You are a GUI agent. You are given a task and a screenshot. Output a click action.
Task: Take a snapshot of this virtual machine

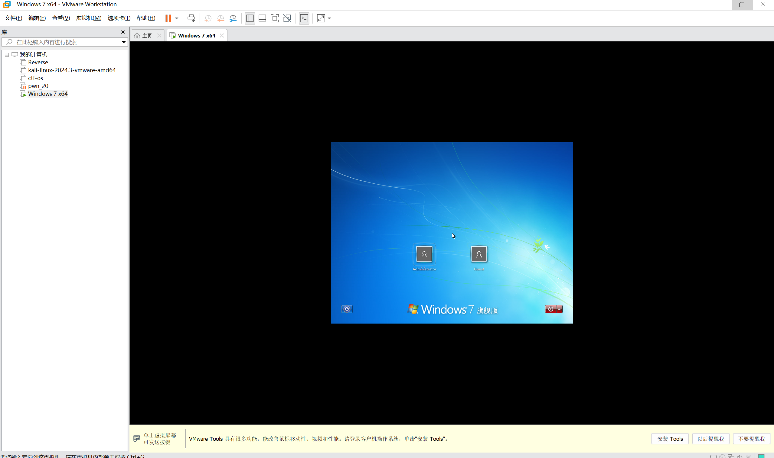click(208, 18)
